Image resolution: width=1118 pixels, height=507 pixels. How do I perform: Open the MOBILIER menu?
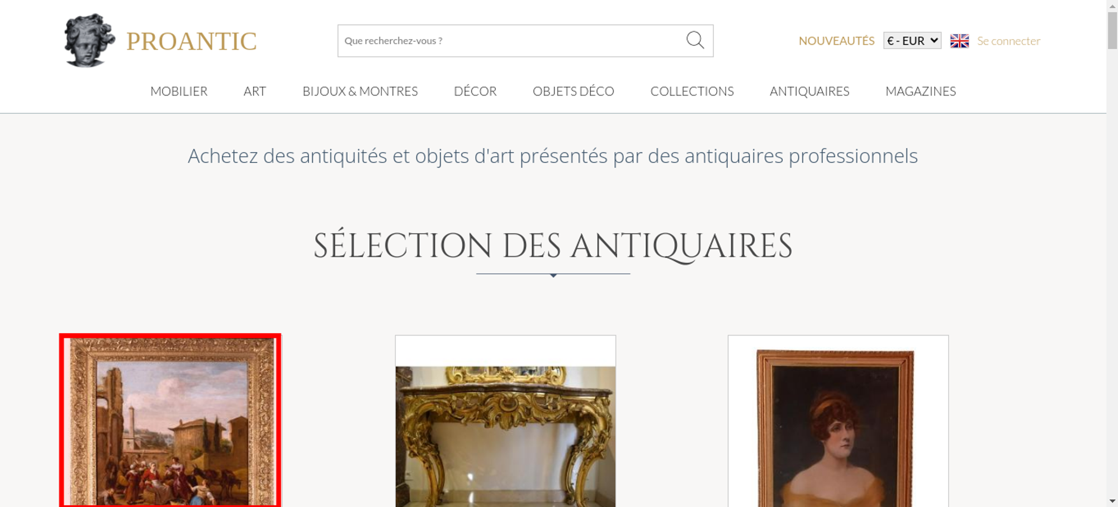click(179, 91)
